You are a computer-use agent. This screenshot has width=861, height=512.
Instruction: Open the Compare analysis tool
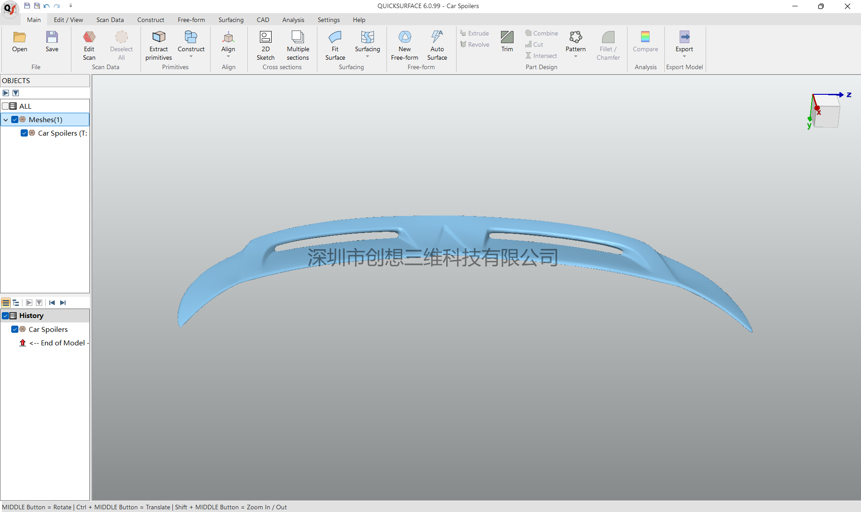tap(645, 42)
